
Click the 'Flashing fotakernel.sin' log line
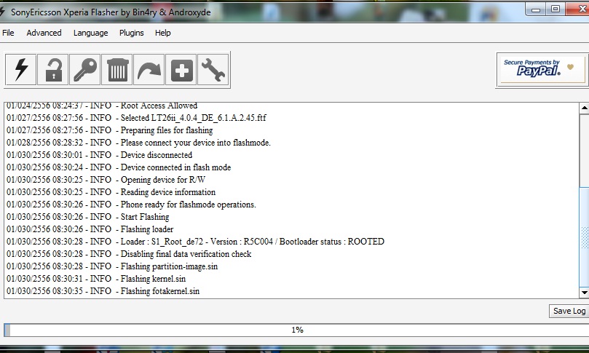103,291
